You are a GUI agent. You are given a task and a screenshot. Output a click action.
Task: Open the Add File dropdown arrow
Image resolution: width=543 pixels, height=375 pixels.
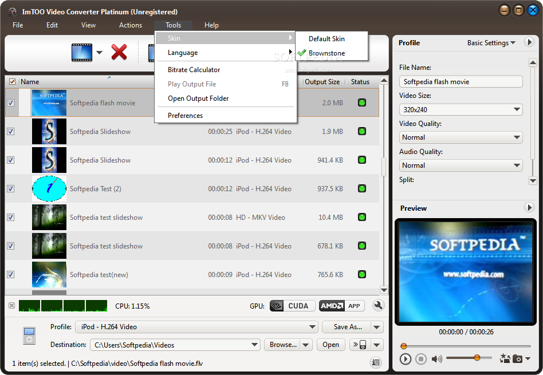100,53
